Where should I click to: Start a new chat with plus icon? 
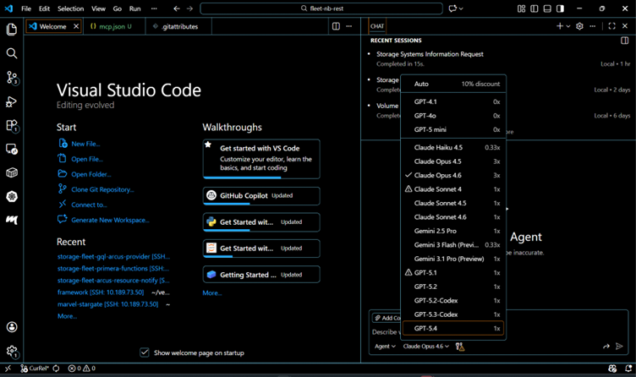[x=560, y=26]
